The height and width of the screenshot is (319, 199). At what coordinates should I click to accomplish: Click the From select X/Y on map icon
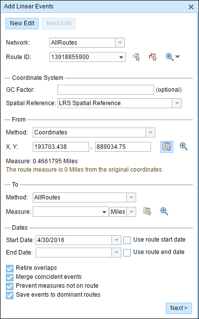(167, 147)
